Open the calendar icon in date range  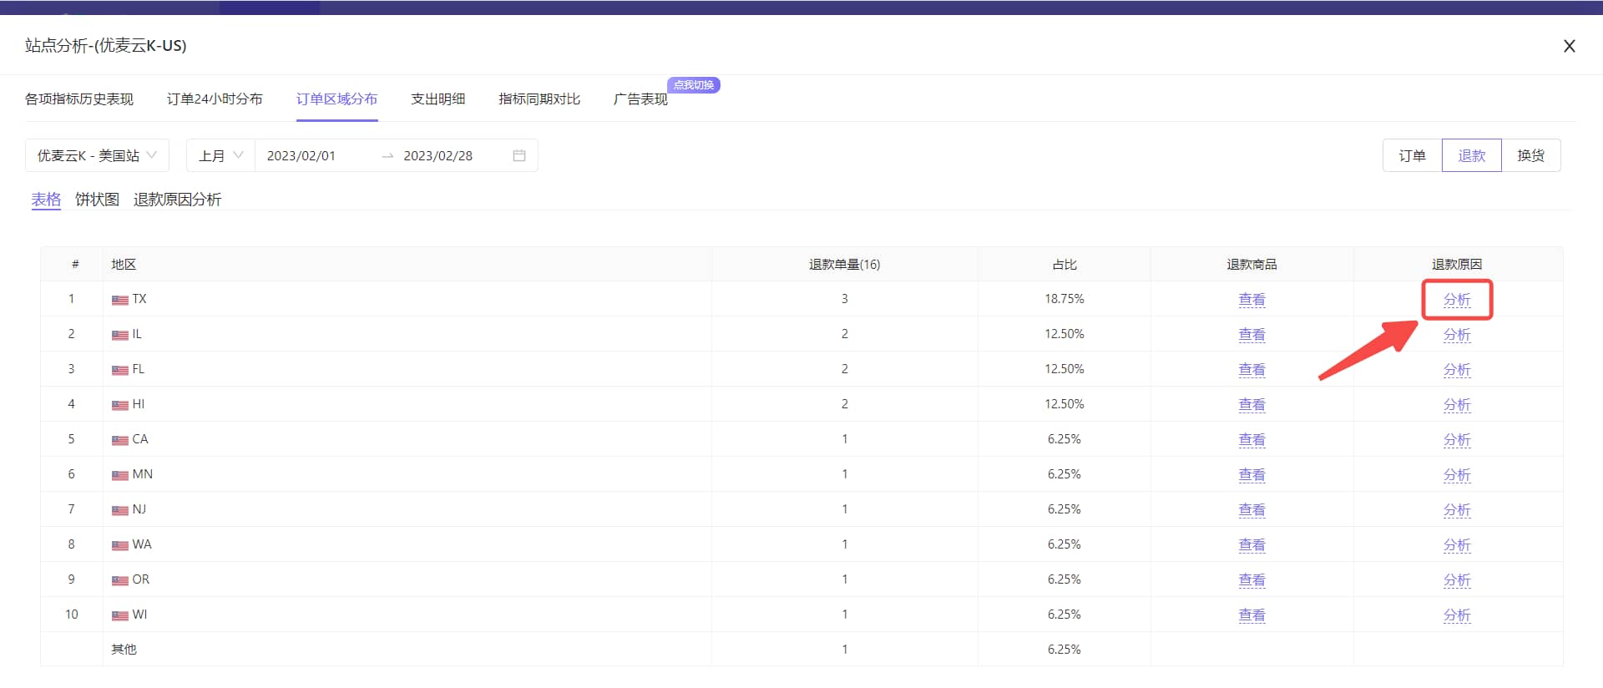click(x=519, y=155)
